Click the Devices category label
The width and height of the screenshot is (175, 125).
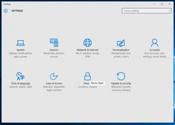tap(54, 50)
